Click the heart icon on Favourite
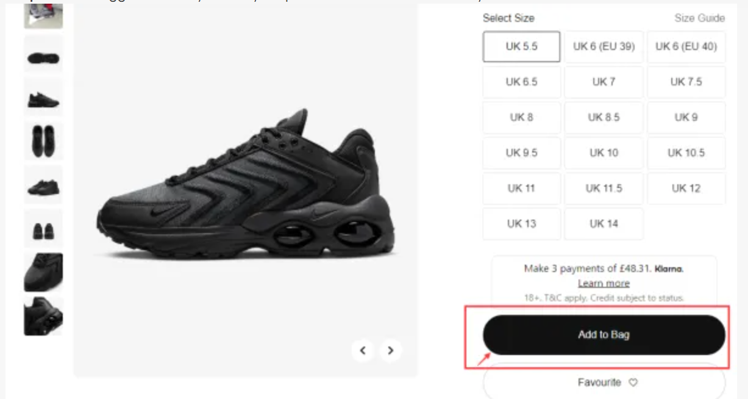The image size is (748, 399). click(x=633, y=383)
